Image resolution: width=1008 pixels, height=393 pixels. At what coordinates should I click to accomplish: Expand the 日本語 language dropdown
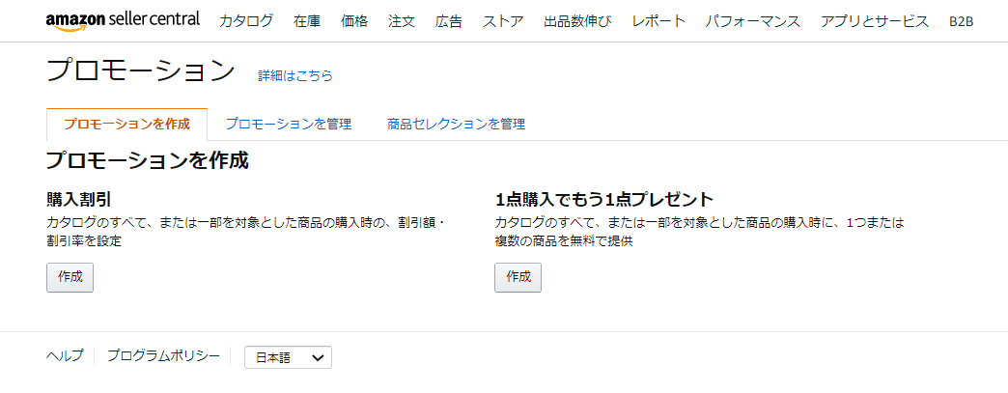[x=288, y=357]
